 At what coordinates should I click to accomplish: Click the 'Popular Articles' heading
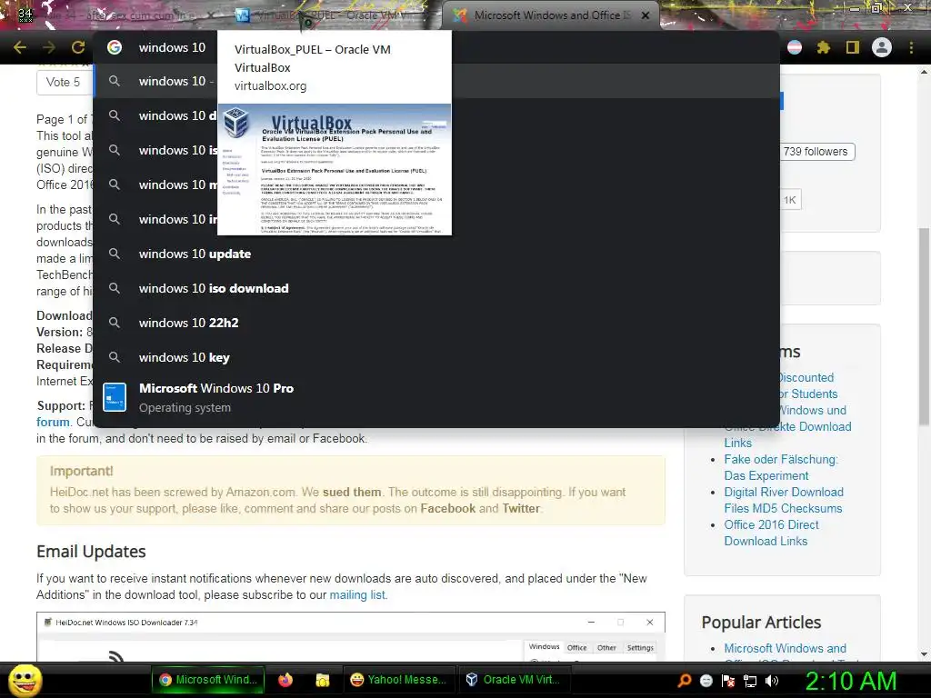761,622
